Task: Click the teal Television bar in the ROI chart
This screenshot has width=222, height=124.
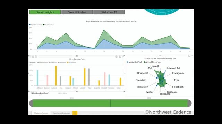Action: [109, 80]
